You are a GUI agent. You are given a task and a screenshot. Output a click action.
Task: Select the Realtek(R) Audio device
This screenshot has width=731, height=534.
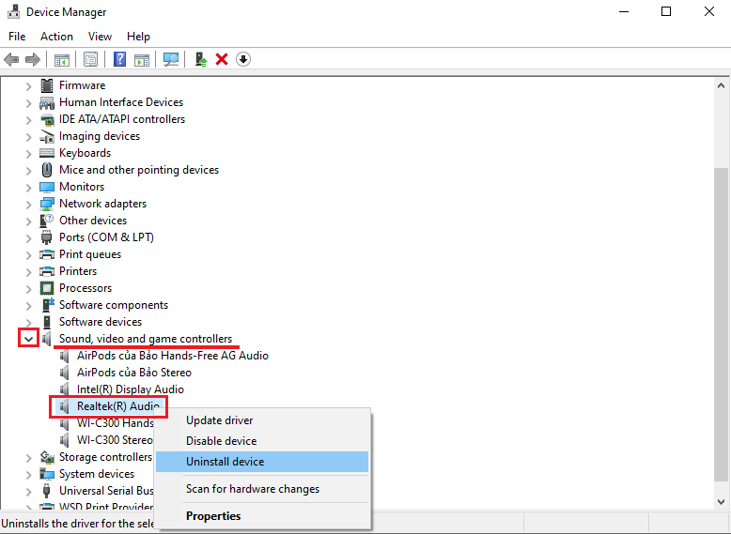(118, 406)
